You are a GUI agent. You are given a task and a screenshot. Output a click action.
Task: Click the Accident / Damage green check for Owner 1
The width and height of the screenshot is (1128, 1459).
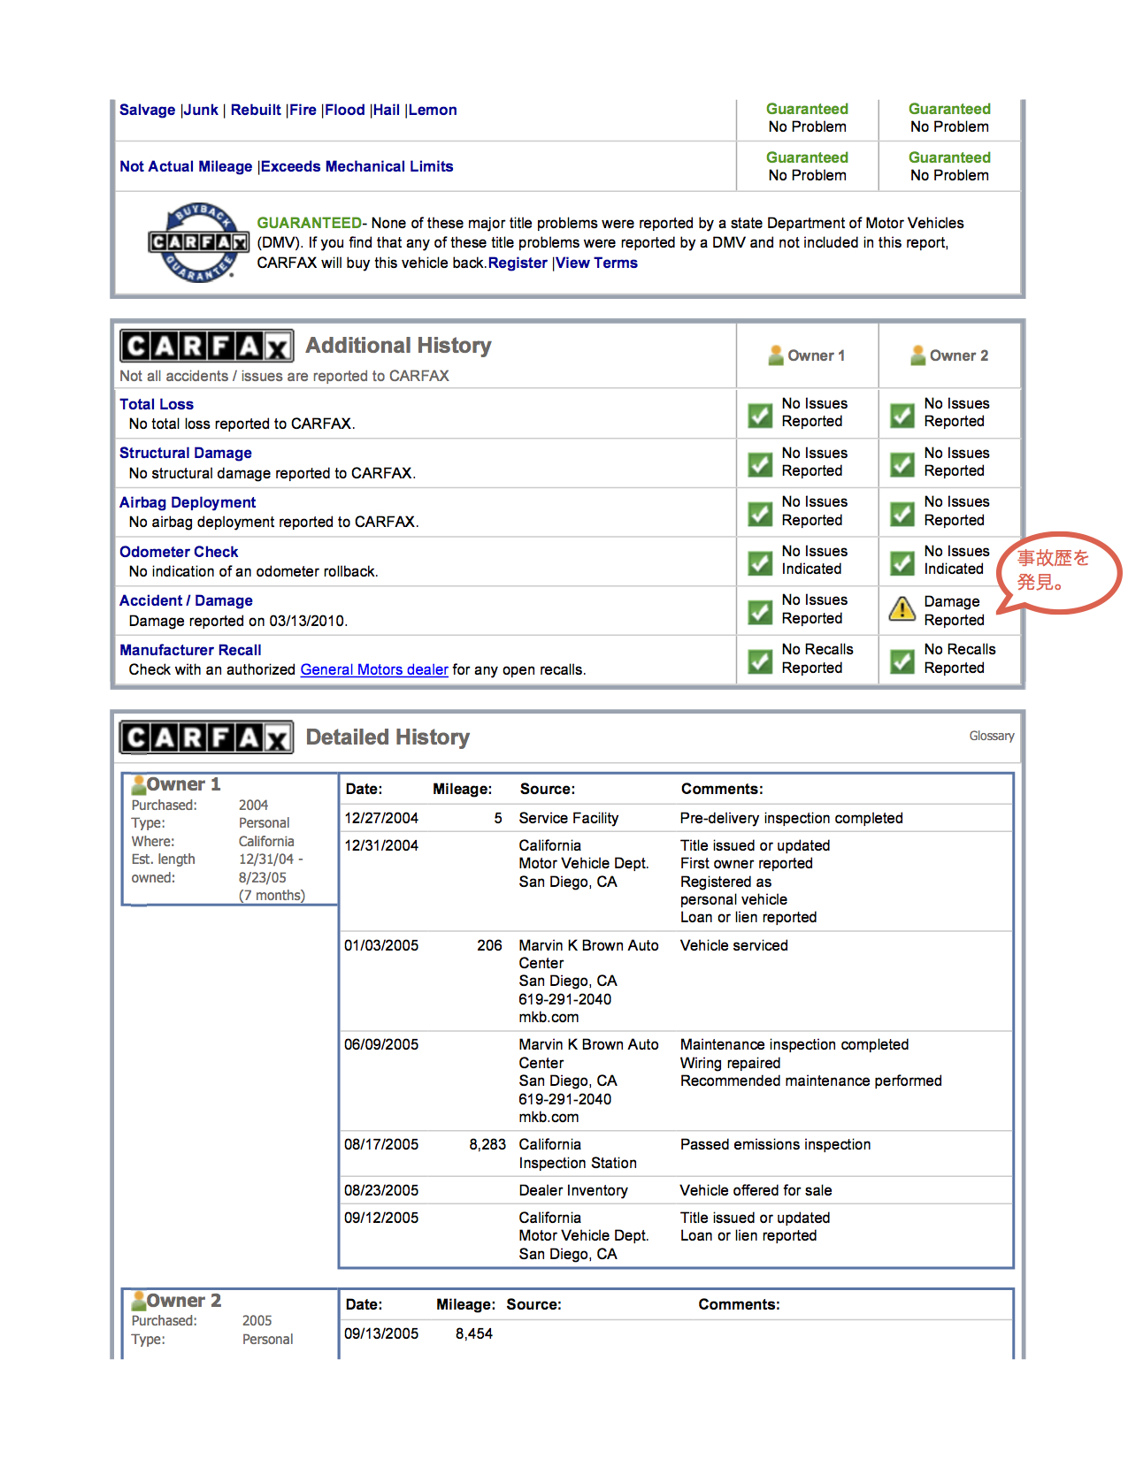[x=760, y=612]
